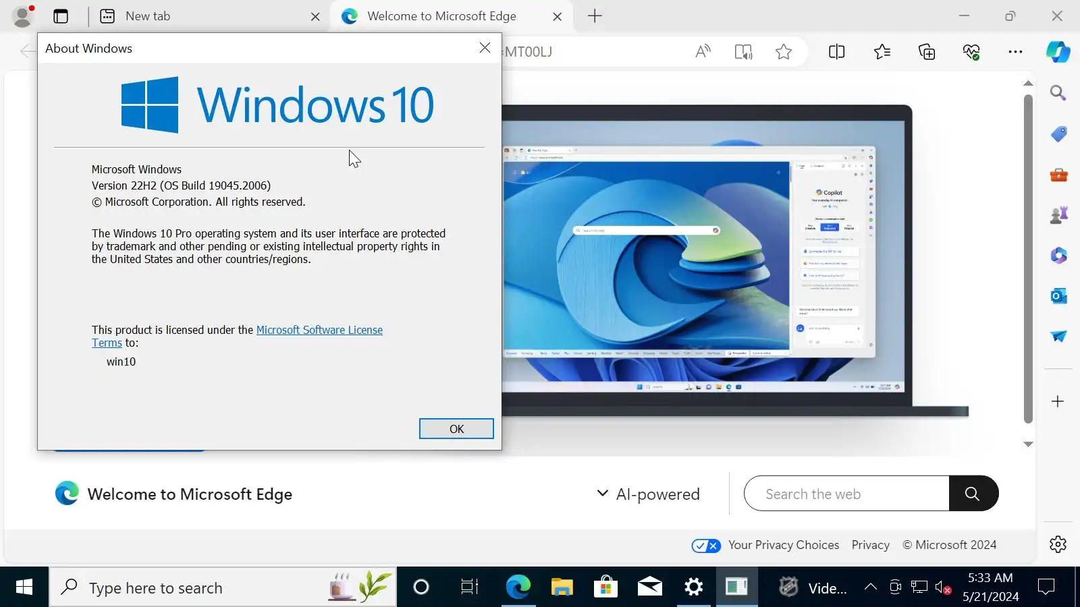This screenshot has height=607, width=1080.
Task: Open the sidebar Drop paper plane icon
Action: click(x=1058, y=336)
